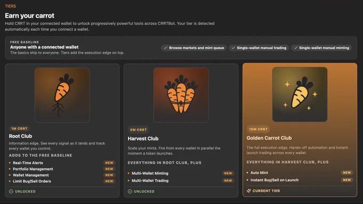Select the Browse markets and mint queue chip
363x204 pixels.
[x=194, y=48]
